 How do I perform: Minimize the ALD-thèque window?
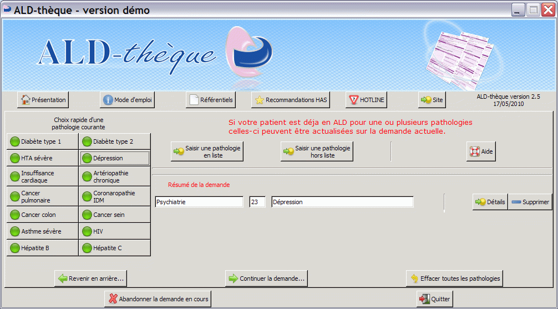point(518,10)
